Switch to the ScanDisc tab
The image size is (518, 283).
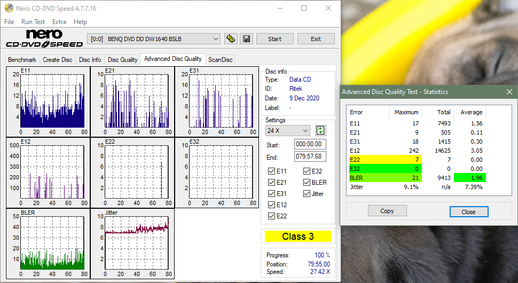(x=221, y=60)
